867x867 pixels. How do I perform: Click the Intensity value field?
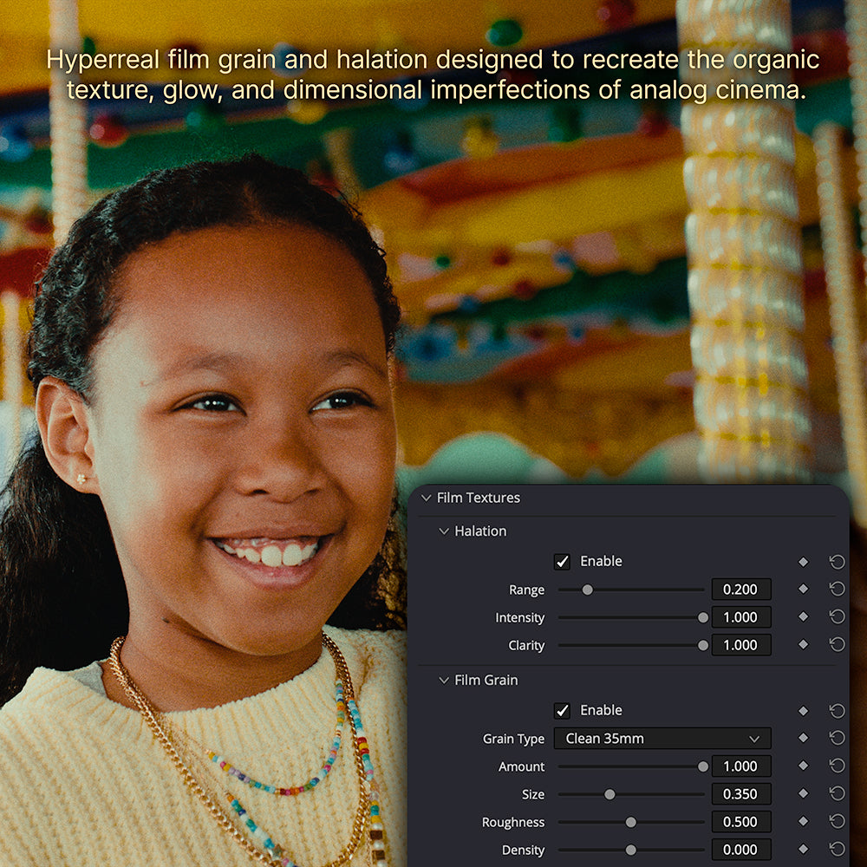click(741, 617)
